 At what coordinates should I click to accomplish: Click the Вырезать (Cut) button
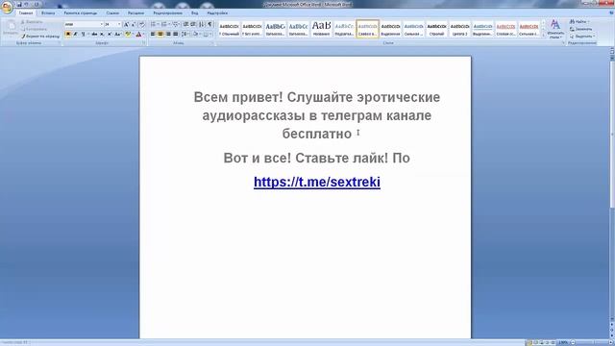tap(32, 22)
